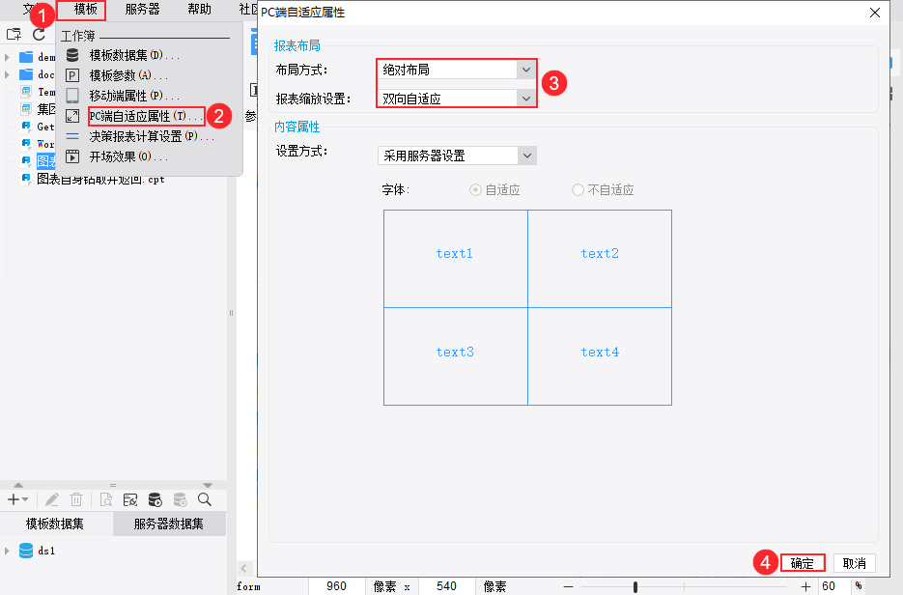Viewport: 903px width, 595px height.
Task: Click the text4 preview cell
Action: coord(600,356)
